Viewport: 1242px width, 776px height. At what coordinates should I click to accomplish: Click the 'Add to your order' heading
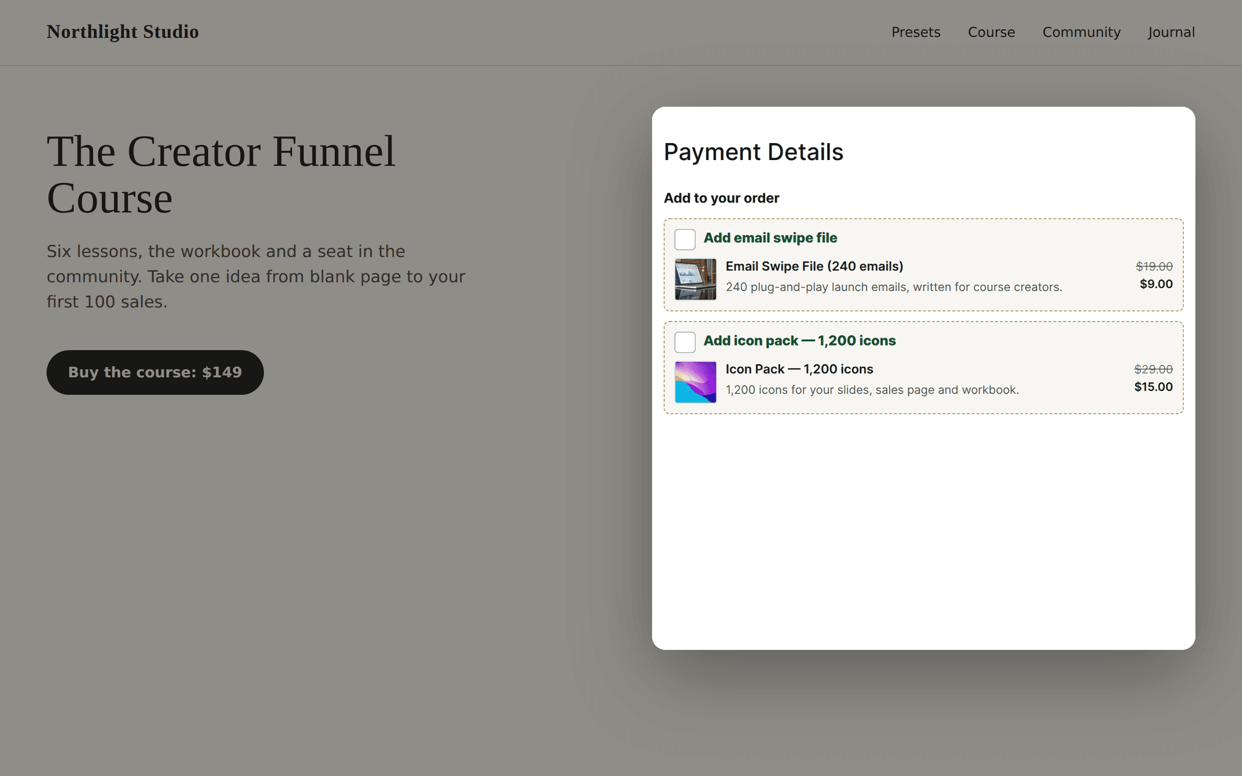point(721,198)
